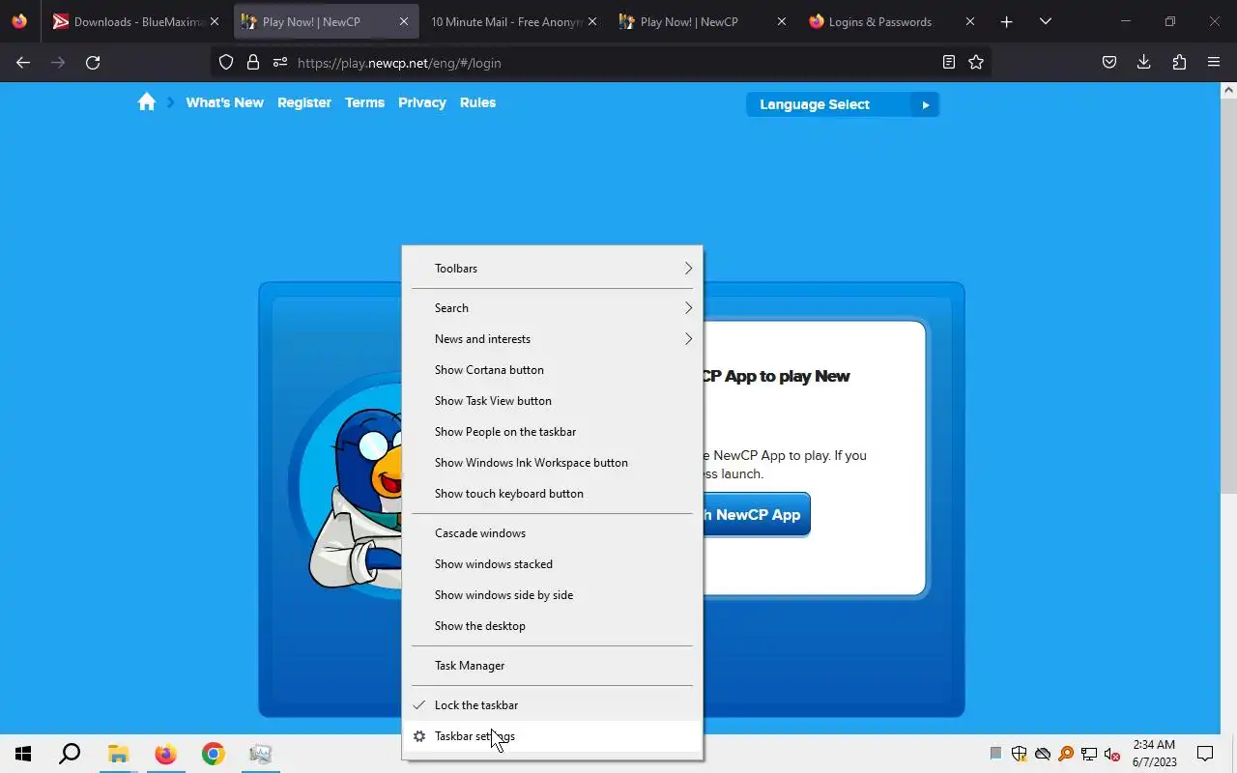Click network tray icon
This screenshot has width=1237, height=773.
(1089, 754)
